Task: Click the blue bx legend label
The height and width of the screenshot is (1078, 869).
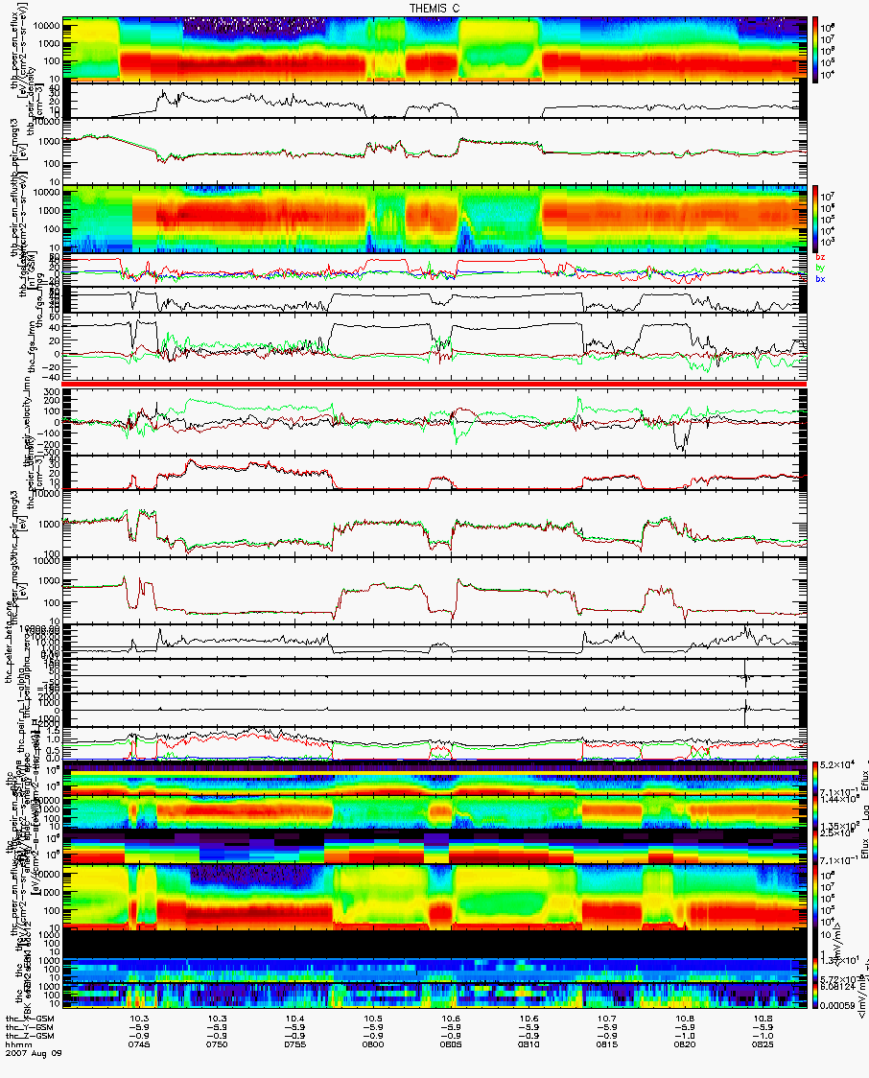Action: tap(819, 279)
